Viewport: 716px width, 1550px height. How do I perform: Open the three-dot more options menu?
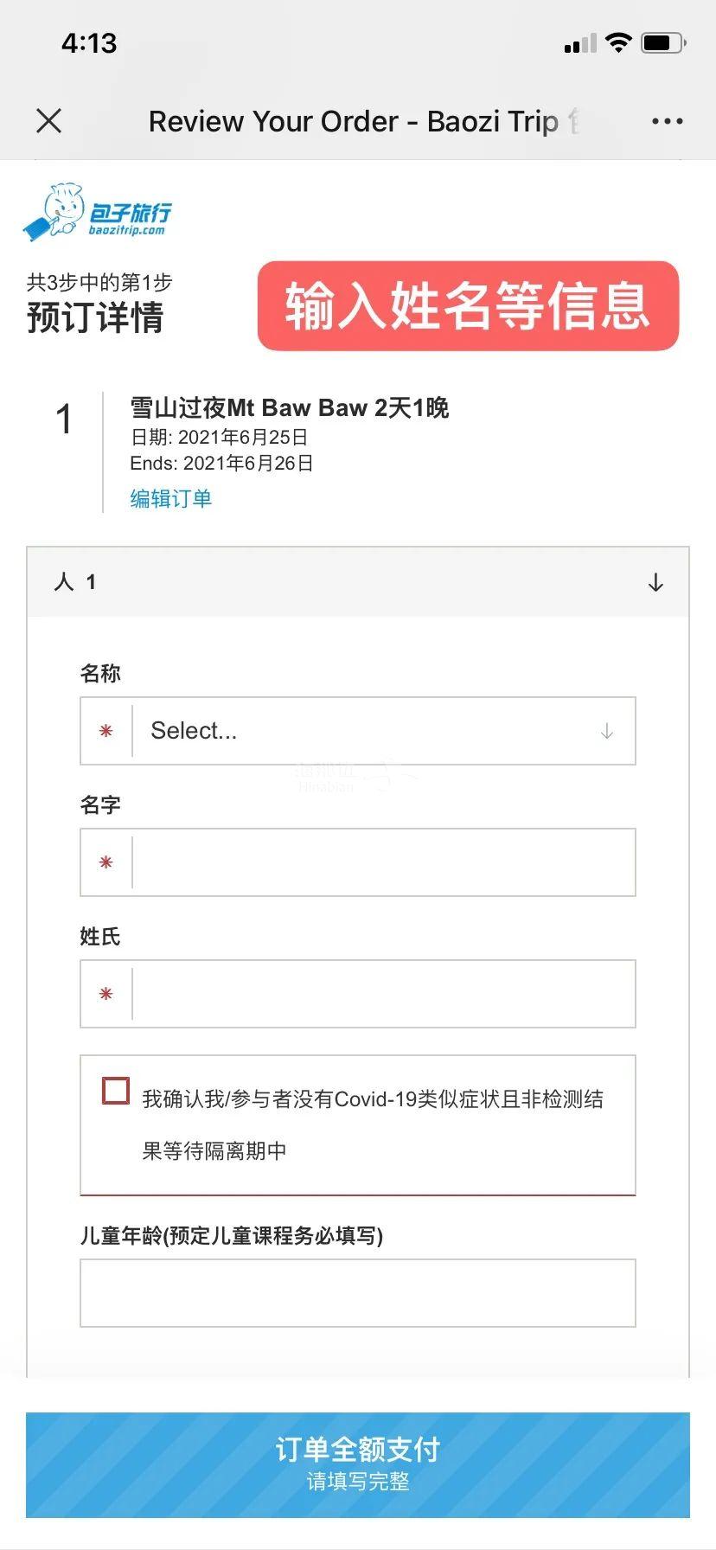(667, 121)
